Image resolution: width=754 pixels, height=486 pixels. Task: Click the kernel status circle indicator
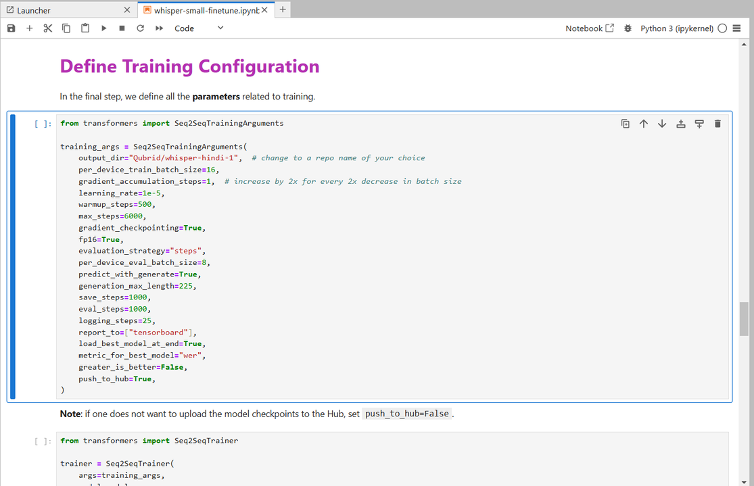point(722,28)
